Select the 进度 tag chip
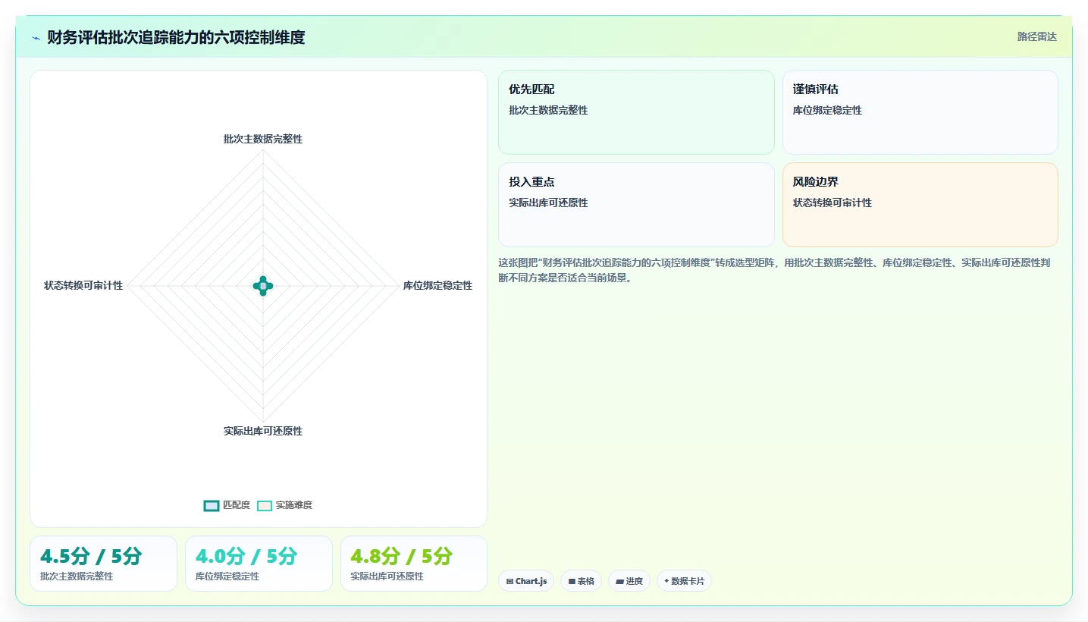1088x622 pixels. point(629,581)
